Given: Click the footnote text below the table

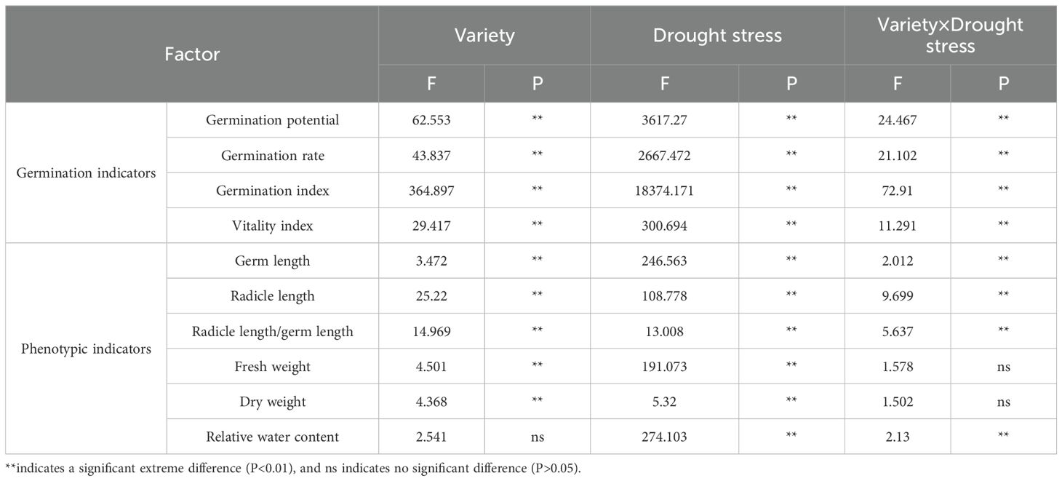Looking at the screenshot, I should coord(292,466).
